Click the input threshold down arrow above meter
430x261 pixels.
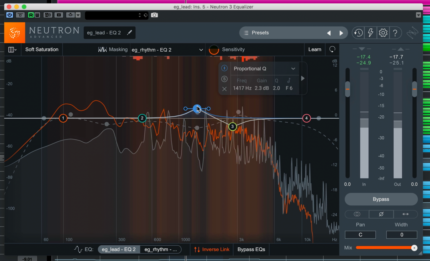[x=362, y=49]
